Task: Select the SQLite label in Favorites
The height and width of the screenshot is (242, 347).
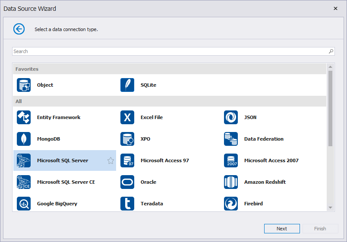Action: click(148, 85)
